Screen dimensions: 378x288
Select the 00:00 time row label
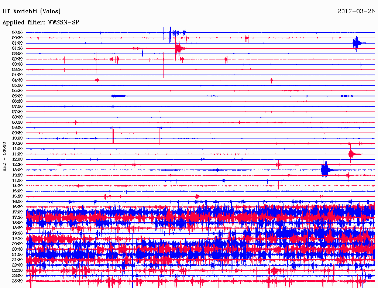pos(17,32)
